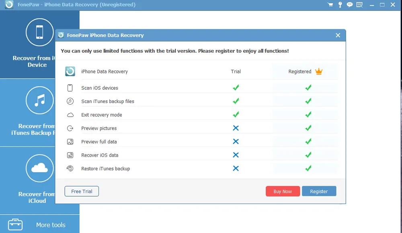
Task: Click Recover from iTunes Backup label
Action: tap(33, 129)
